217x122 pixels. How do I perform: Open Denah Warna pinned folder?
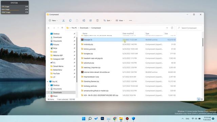(58, 66)
